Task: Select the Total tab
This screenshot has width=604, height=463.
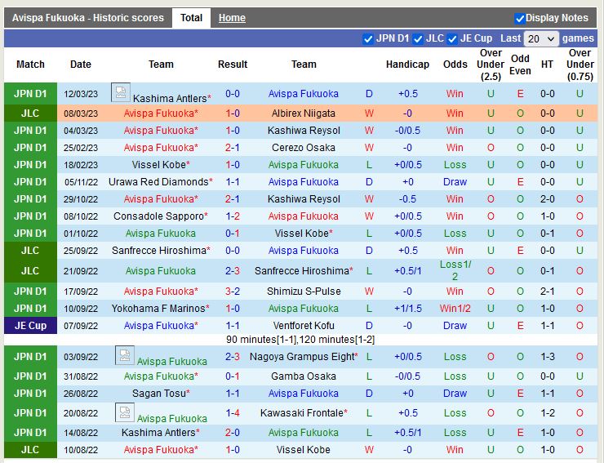Action: 191,18
